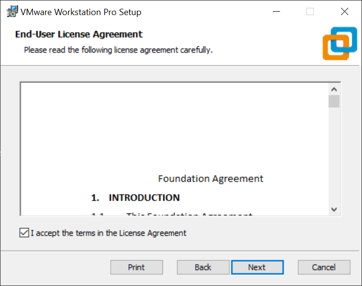Click the greyed-out maximize box
Screen dimensions: 362x286
[x=310, y=12]
